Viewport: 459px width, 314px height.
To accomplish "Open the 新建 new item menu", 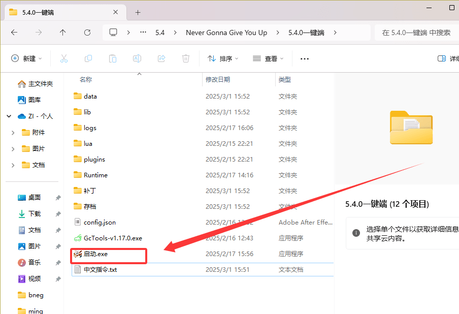I will click(x=27, y=58).
